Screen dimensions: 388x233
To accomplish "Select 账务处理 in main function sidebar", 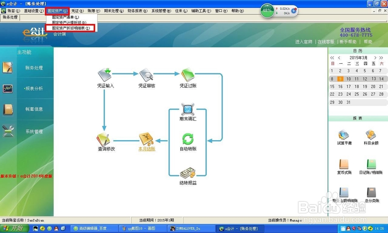I will coord(34,68).
